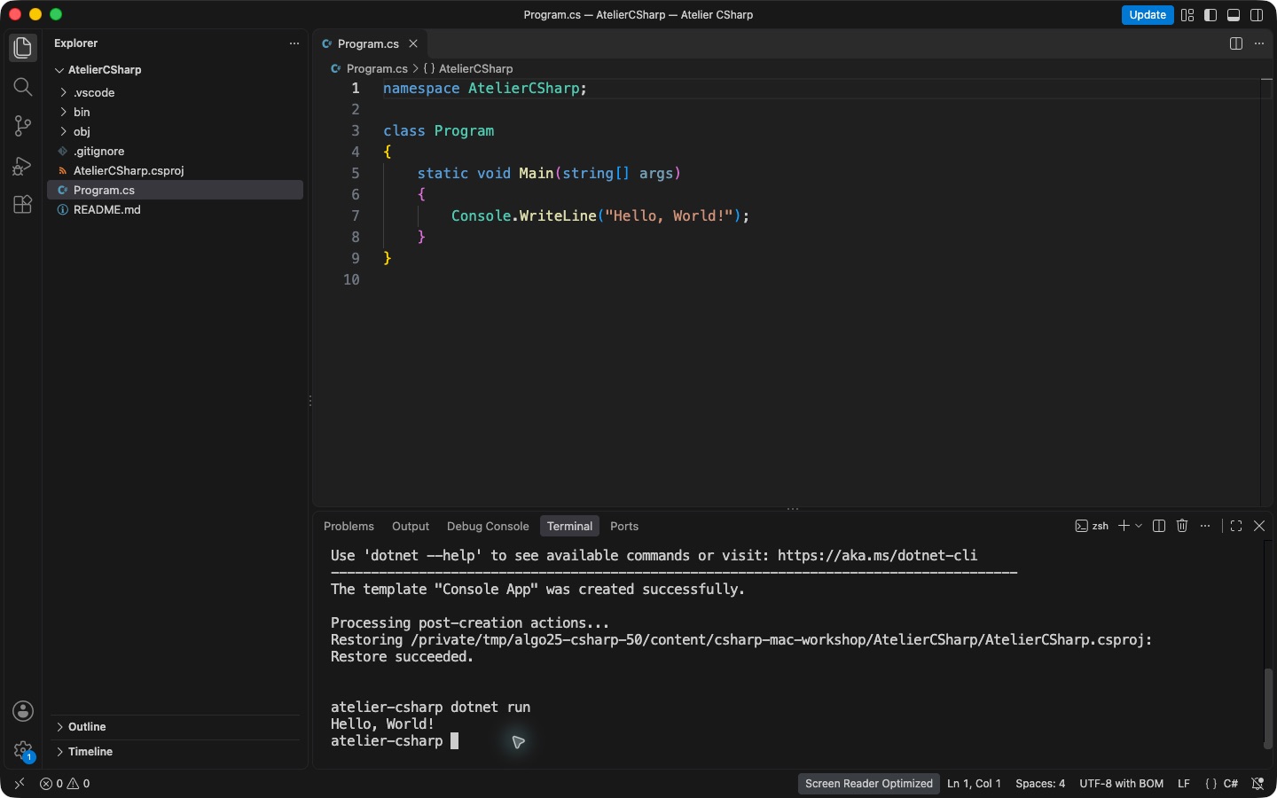This screenshot has width=1277, height=798.
Task: Open the Search view icon
Action: [23, 87]
